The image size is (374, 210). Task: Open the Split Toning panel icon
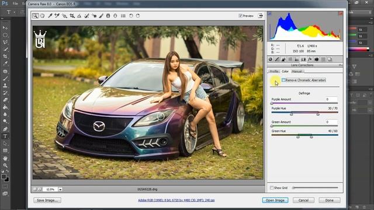coord(297,60)
